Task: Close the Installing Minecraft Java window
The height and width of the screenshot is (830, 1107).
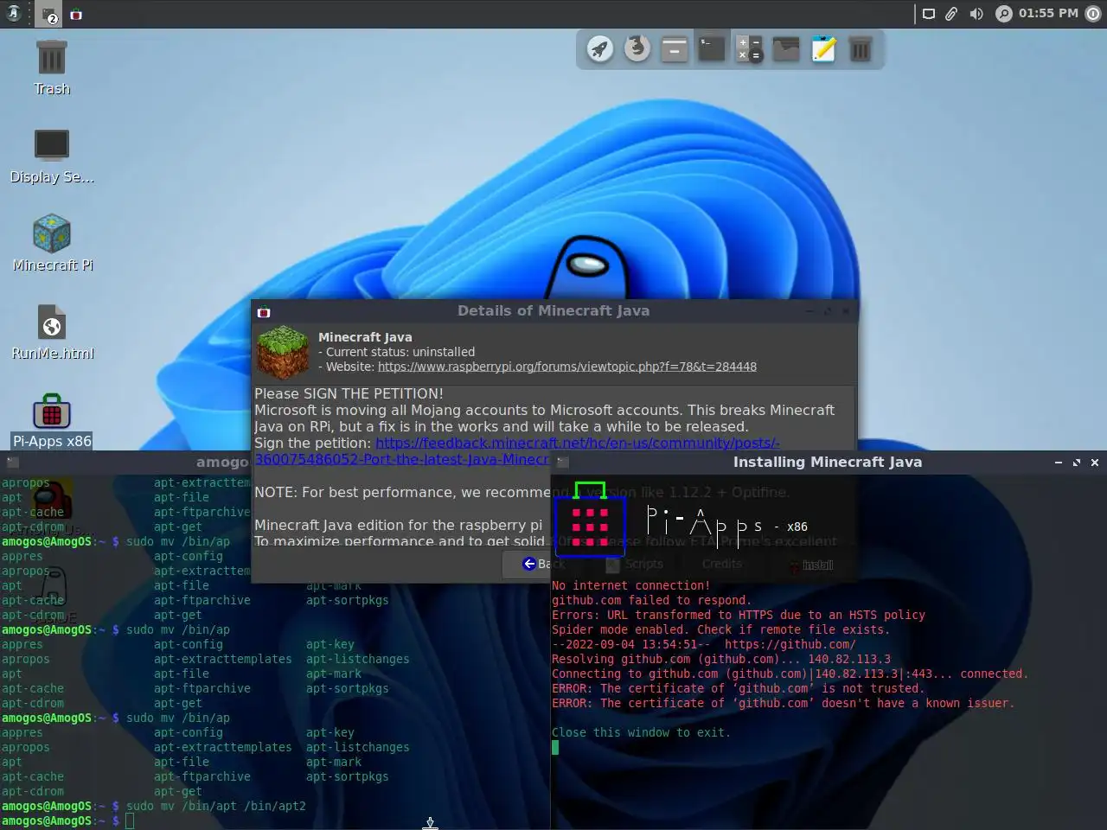Action: point(1095,463)
